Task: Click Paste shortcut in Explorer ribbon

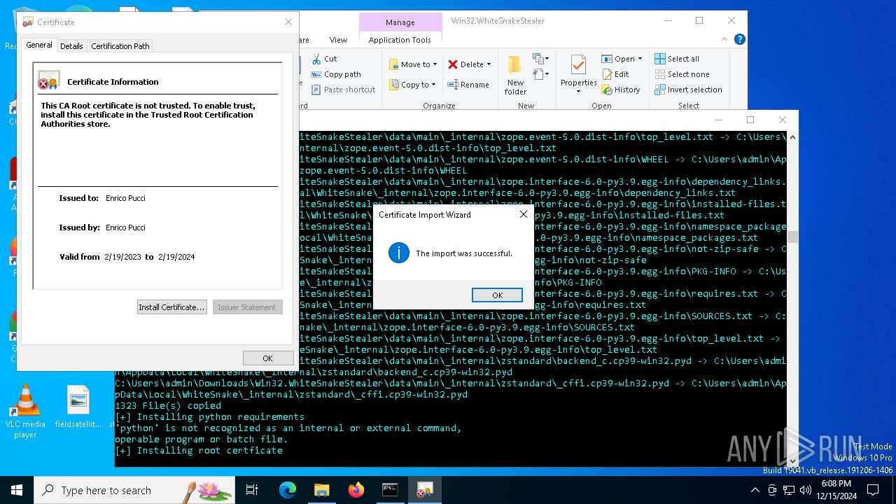Action: click(x=343, y=90)
